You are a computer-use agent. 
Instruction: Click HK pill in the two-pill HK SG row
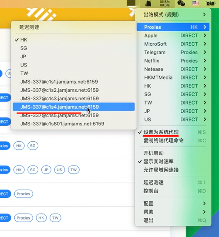click(19, 146)
